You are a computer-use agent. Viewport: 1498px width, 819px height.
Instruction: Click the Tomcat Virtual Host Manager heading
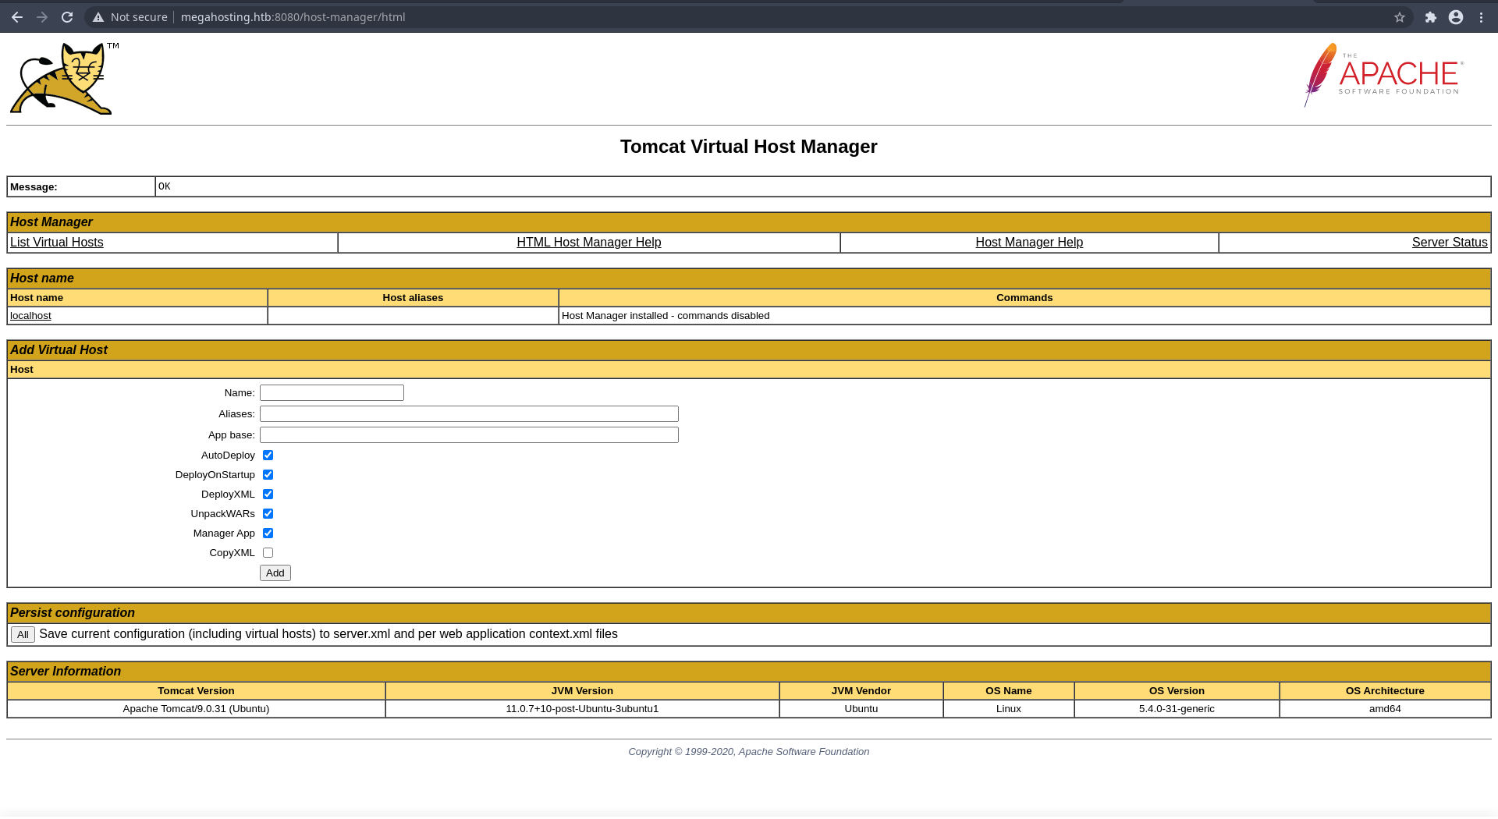749,147
